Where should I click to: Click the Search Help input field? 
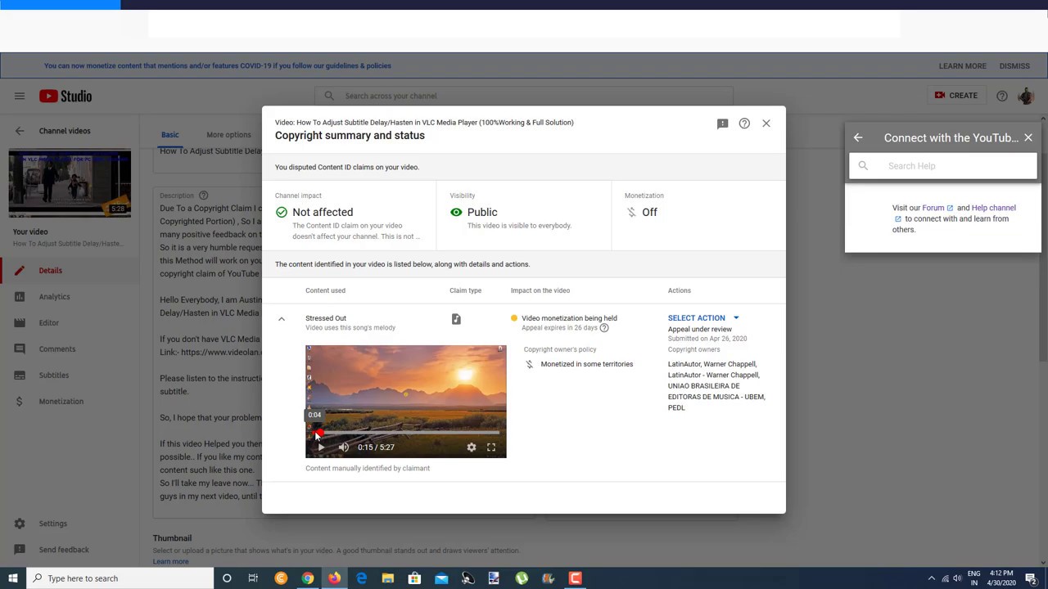943,166
